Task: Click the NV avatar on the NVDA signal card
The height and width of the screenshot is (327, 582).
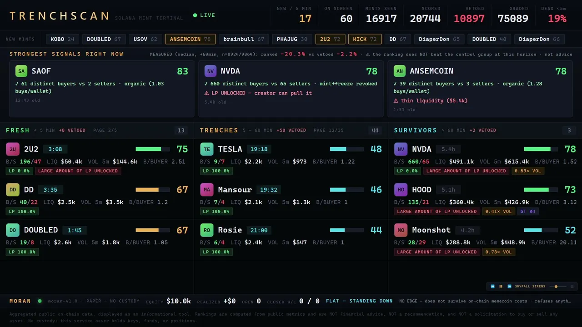Action: pos(211,71)
